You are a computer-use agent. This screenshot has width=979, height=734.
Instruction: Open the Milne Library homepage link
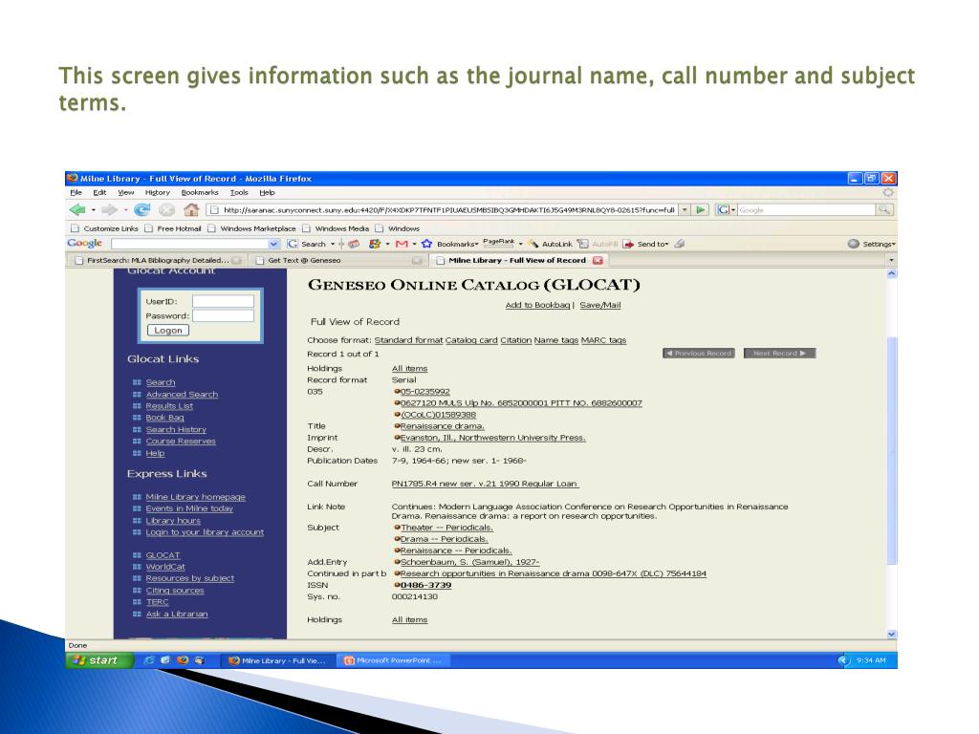[x=195, y=497]
